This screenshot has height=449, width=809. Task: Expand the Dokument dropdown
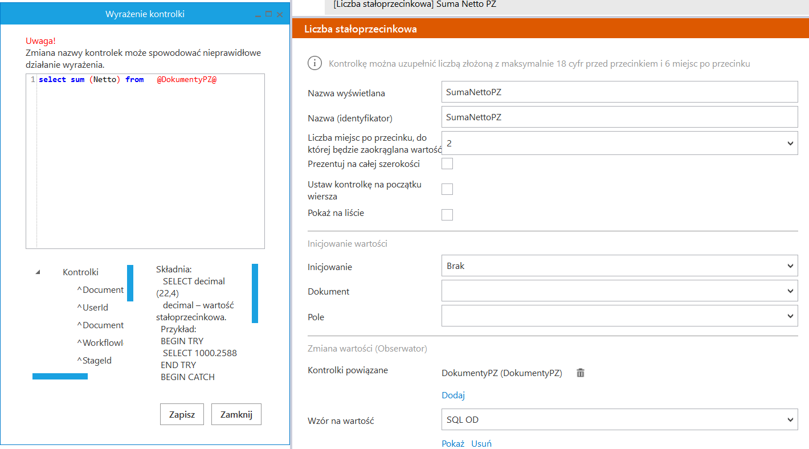pyautogui.click(x=619, y=291)
